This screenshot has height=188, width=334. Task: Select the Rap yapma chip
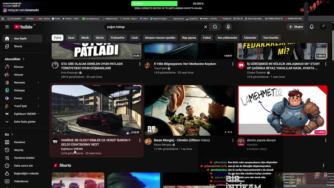[189, 38]
